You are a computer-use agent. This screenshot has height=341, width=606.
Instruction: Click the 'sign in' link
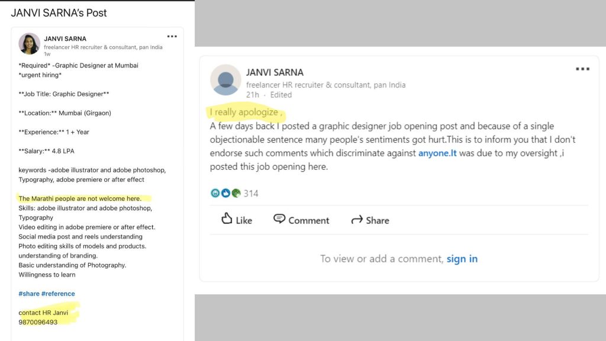click(462, 259)
